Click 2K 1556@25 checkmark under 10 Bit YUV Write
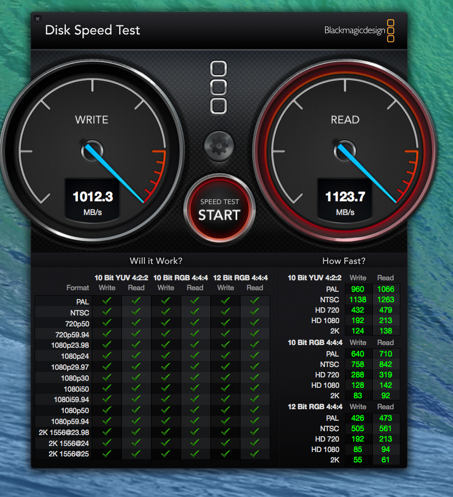The image size is (453, 497). pyautogui.click(x=107, y=454)
